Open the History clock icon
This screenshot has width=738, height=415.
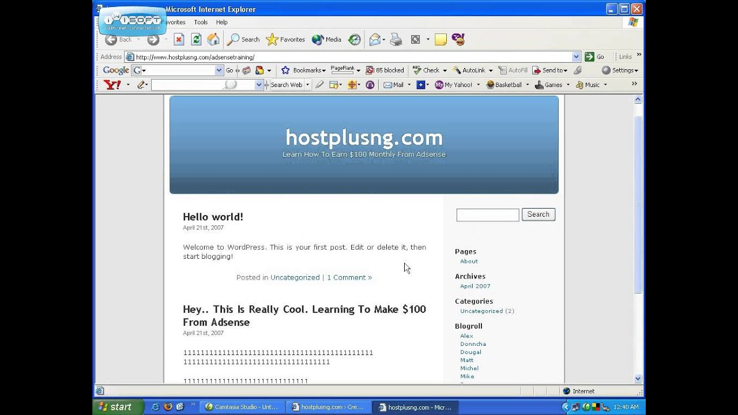[x=355, y=39]
